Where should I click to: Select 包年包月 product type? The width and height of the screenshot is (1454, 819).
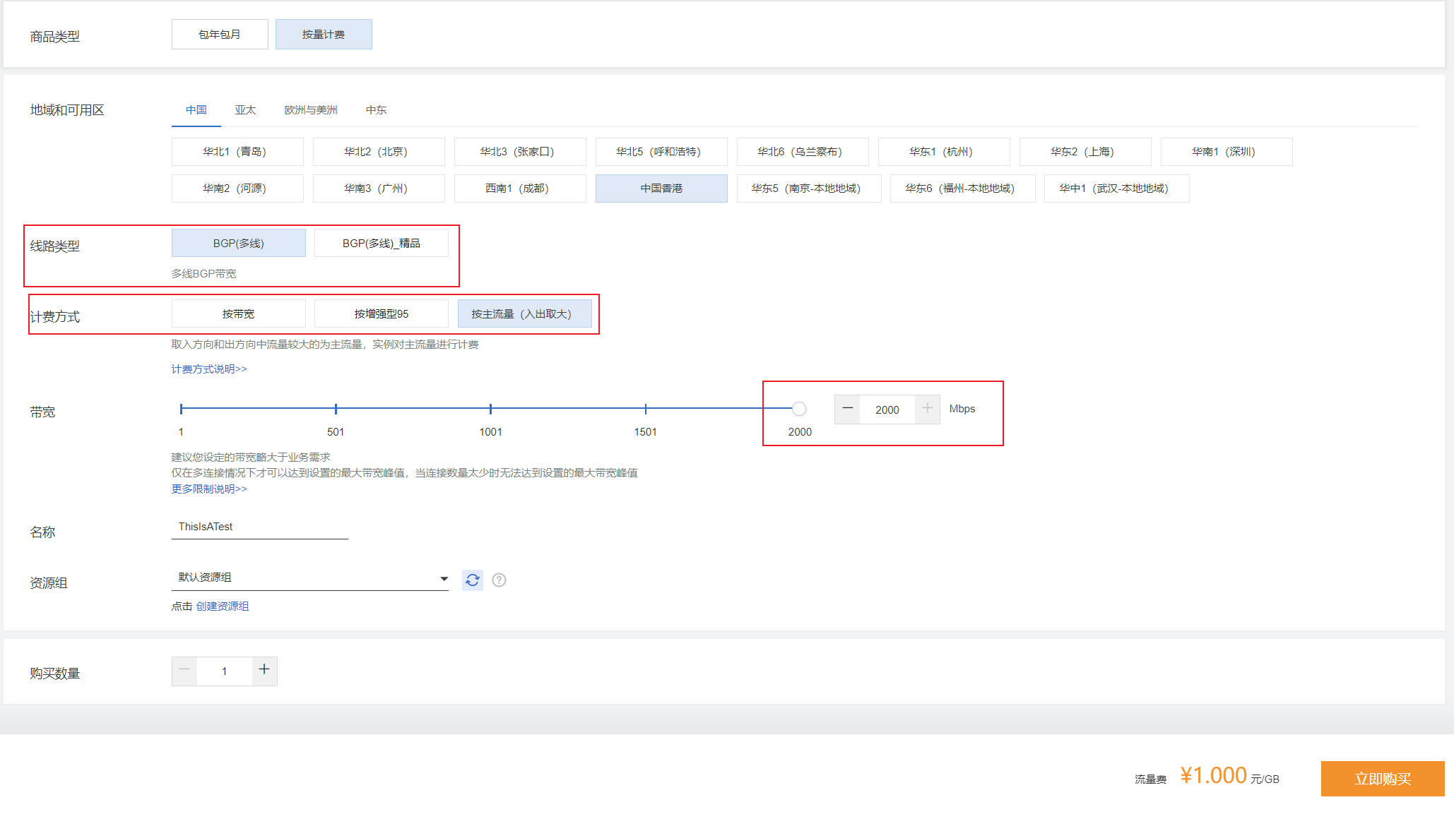220,34
